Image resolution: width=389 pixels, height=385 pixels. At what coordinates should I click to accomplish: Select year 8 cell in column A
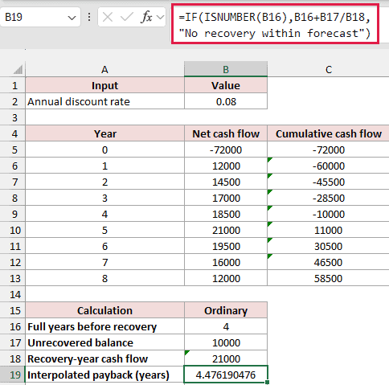[104, 278]
